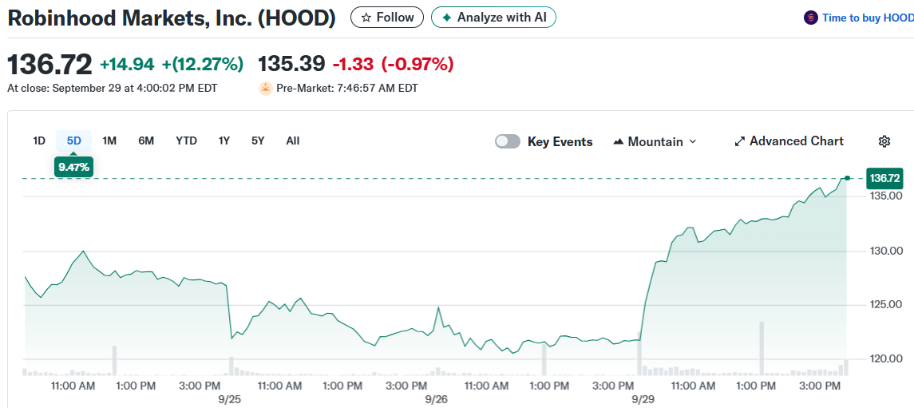Click the 9/29 date label on x-axis

click(x=643, y=400)
